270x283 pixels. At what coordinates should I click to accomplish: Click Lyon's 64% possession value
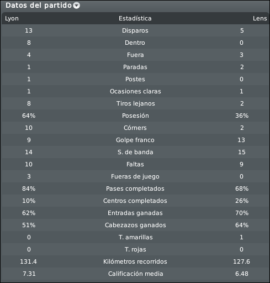[29, 116]
